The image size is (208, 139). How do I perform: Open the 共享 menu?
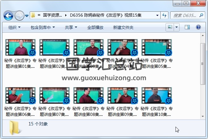click(x=71, y=27)
